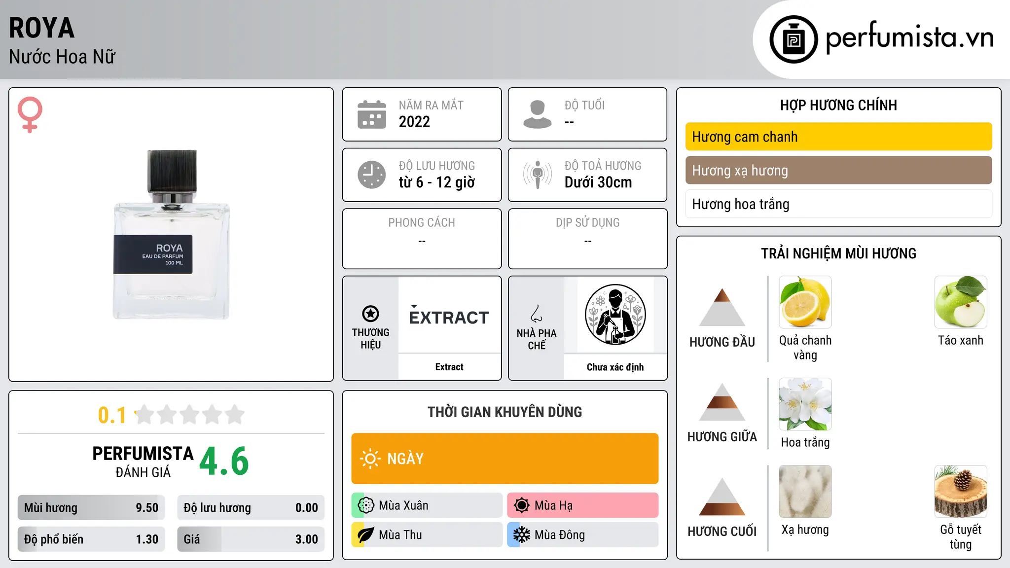Click the perfumer illustration icon

tap(615, 315)
